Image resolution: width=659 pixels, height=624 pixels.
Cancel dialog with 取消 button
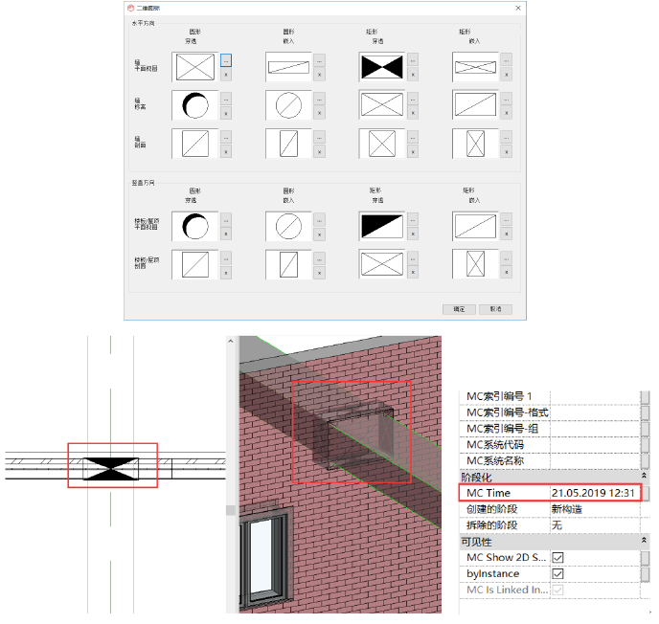coord(495,309)
